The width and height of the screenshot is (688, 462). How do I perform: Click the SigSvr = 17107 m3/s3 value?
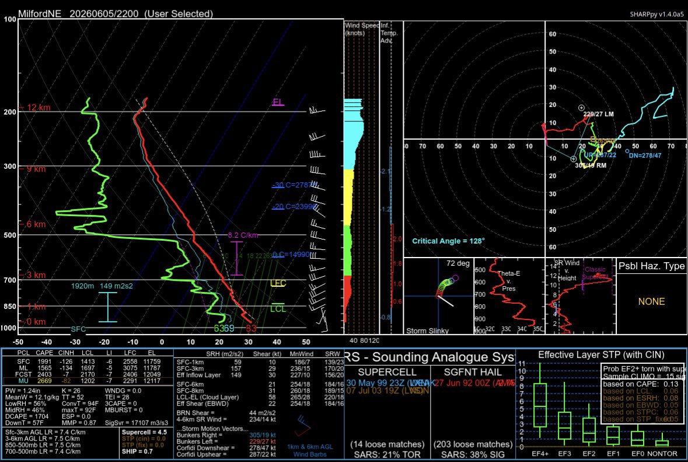coord(137,423)
